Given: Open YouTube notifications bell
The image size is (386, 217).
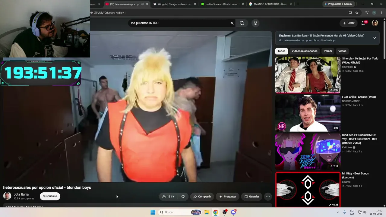Looking at the screenshot, I should click(363, 23).
